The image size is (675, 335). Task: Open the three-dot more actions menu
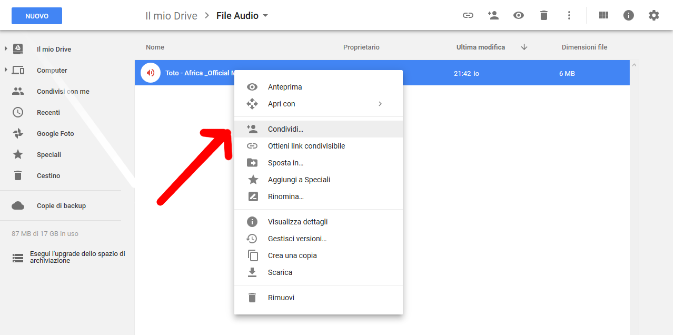pyautogui.click(x=569, y=16)
